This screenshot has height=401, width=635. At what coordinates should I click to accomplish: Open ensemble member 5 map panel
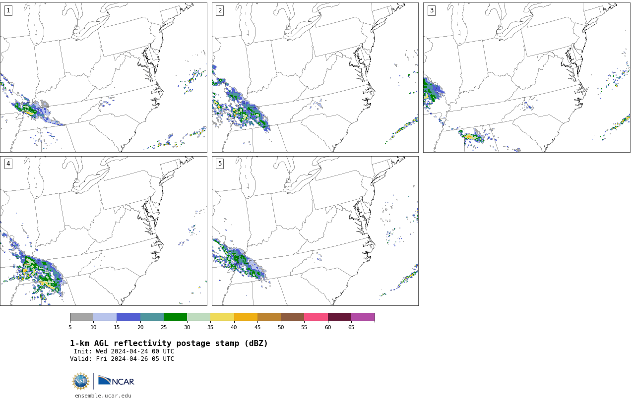pos(315,231)
